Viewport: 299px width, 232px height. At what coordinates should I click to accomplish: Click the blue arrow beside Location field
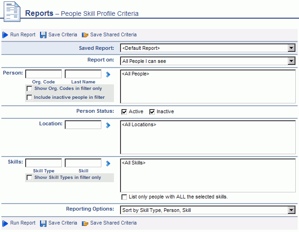108,125
